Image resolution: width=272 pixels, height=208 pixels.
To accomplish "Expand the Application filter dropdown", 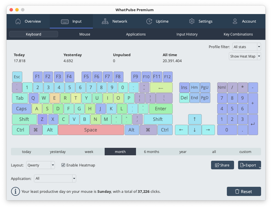I will [x=55, y=178].
